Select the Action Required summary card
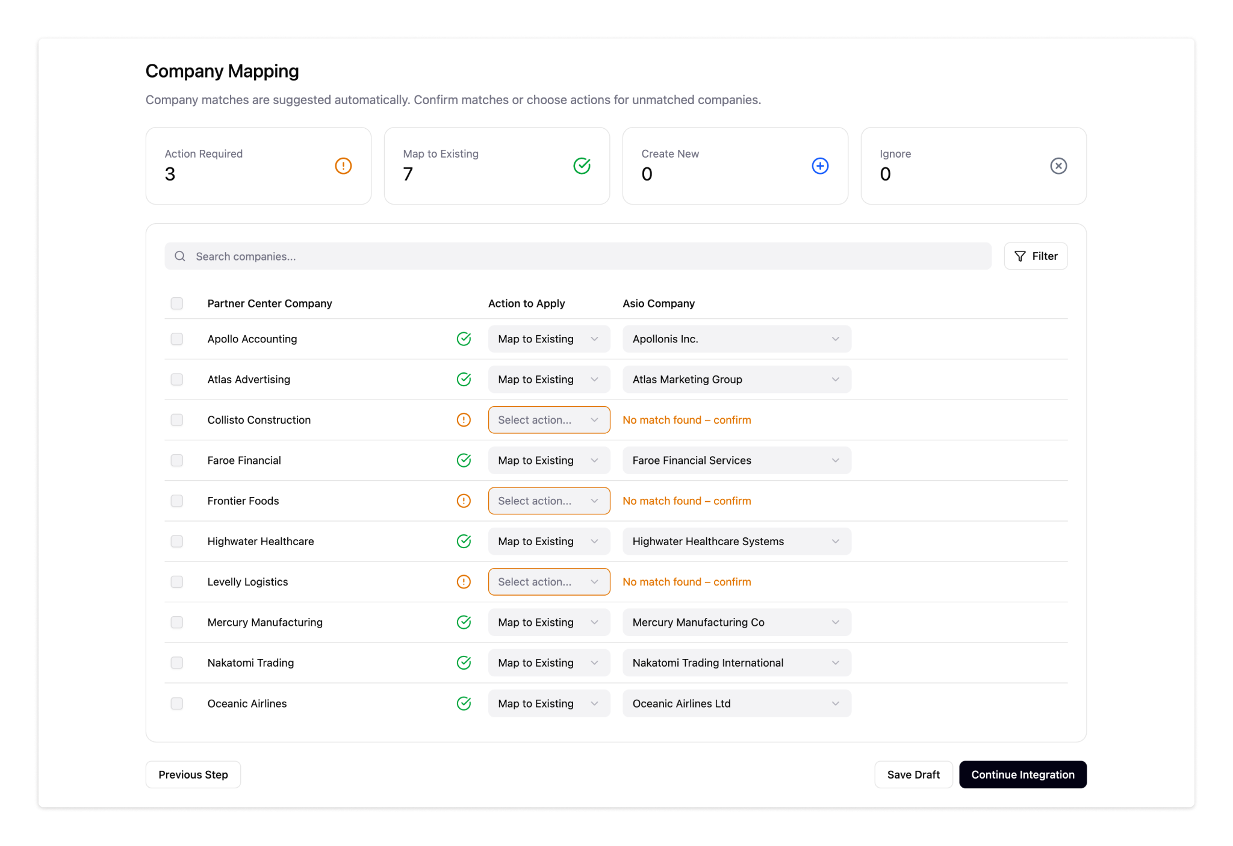 (258, 165)
